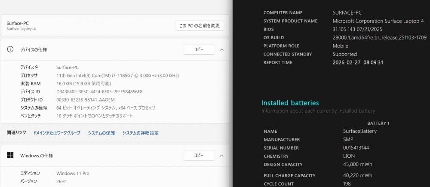Click BIOS value 31.105.143 07/21/2025

[357, 29]
